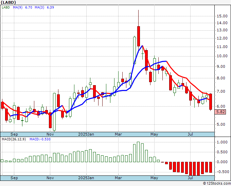Click the 11.00 price axis label
Viewport: 231px width, 186px height.
222,47
